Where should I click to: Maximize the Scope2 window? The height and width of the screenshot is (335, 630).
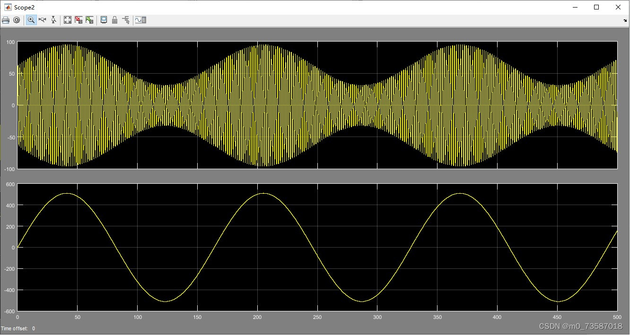(596, 7)
